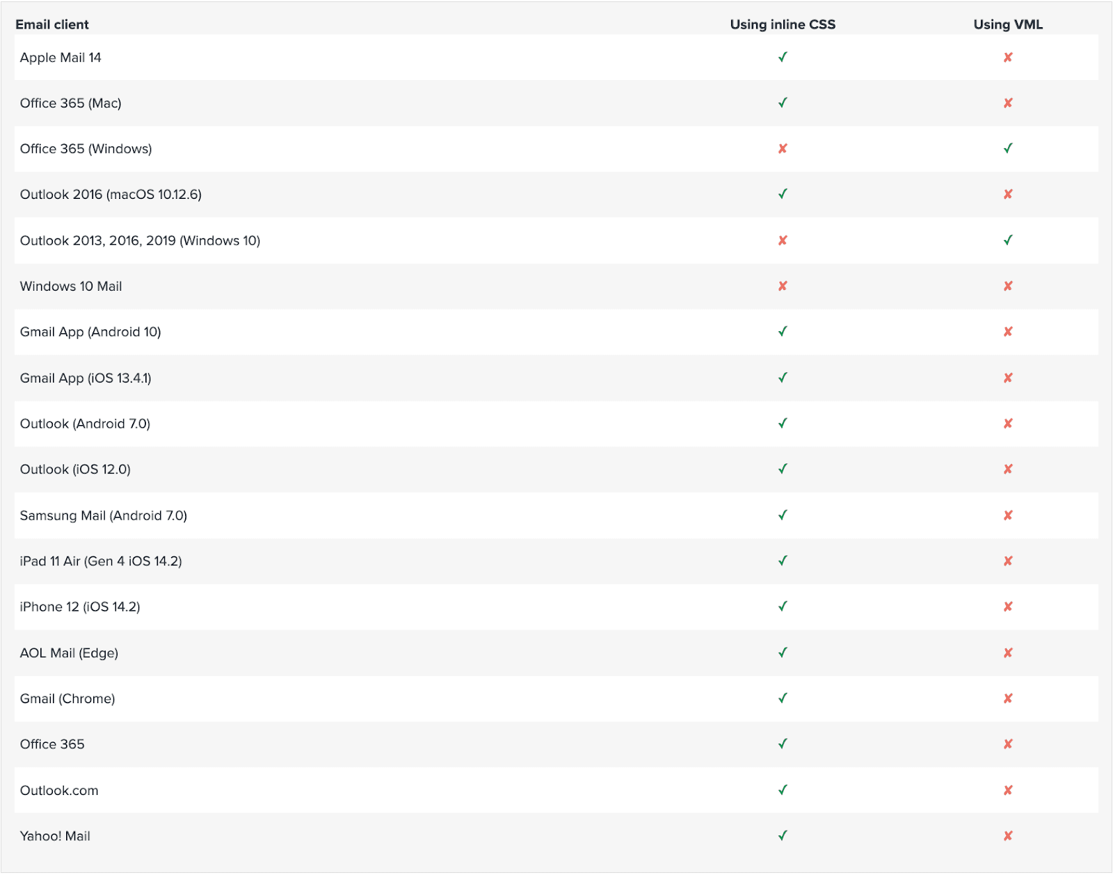Select the plain 'Office 365' label
Screen dimensions: 1113x875
(x=52, y=744)
